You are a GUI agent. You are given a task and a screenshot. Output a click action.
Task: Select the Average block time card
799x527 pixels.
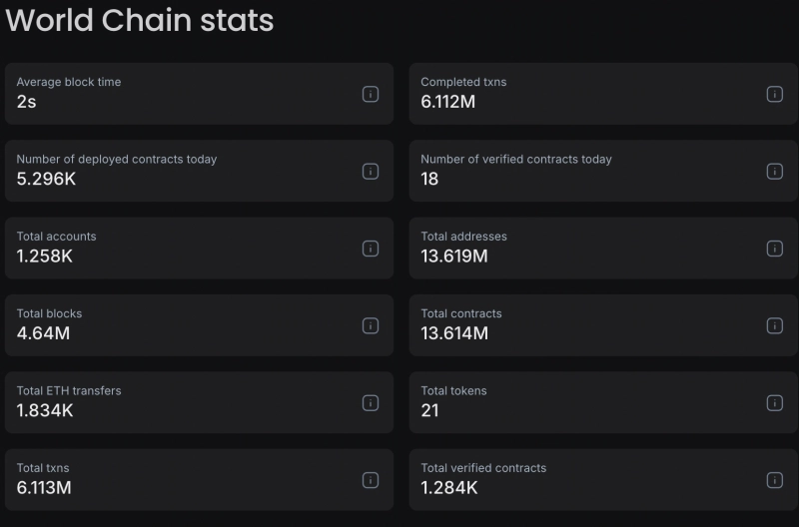tap(199, 94)
